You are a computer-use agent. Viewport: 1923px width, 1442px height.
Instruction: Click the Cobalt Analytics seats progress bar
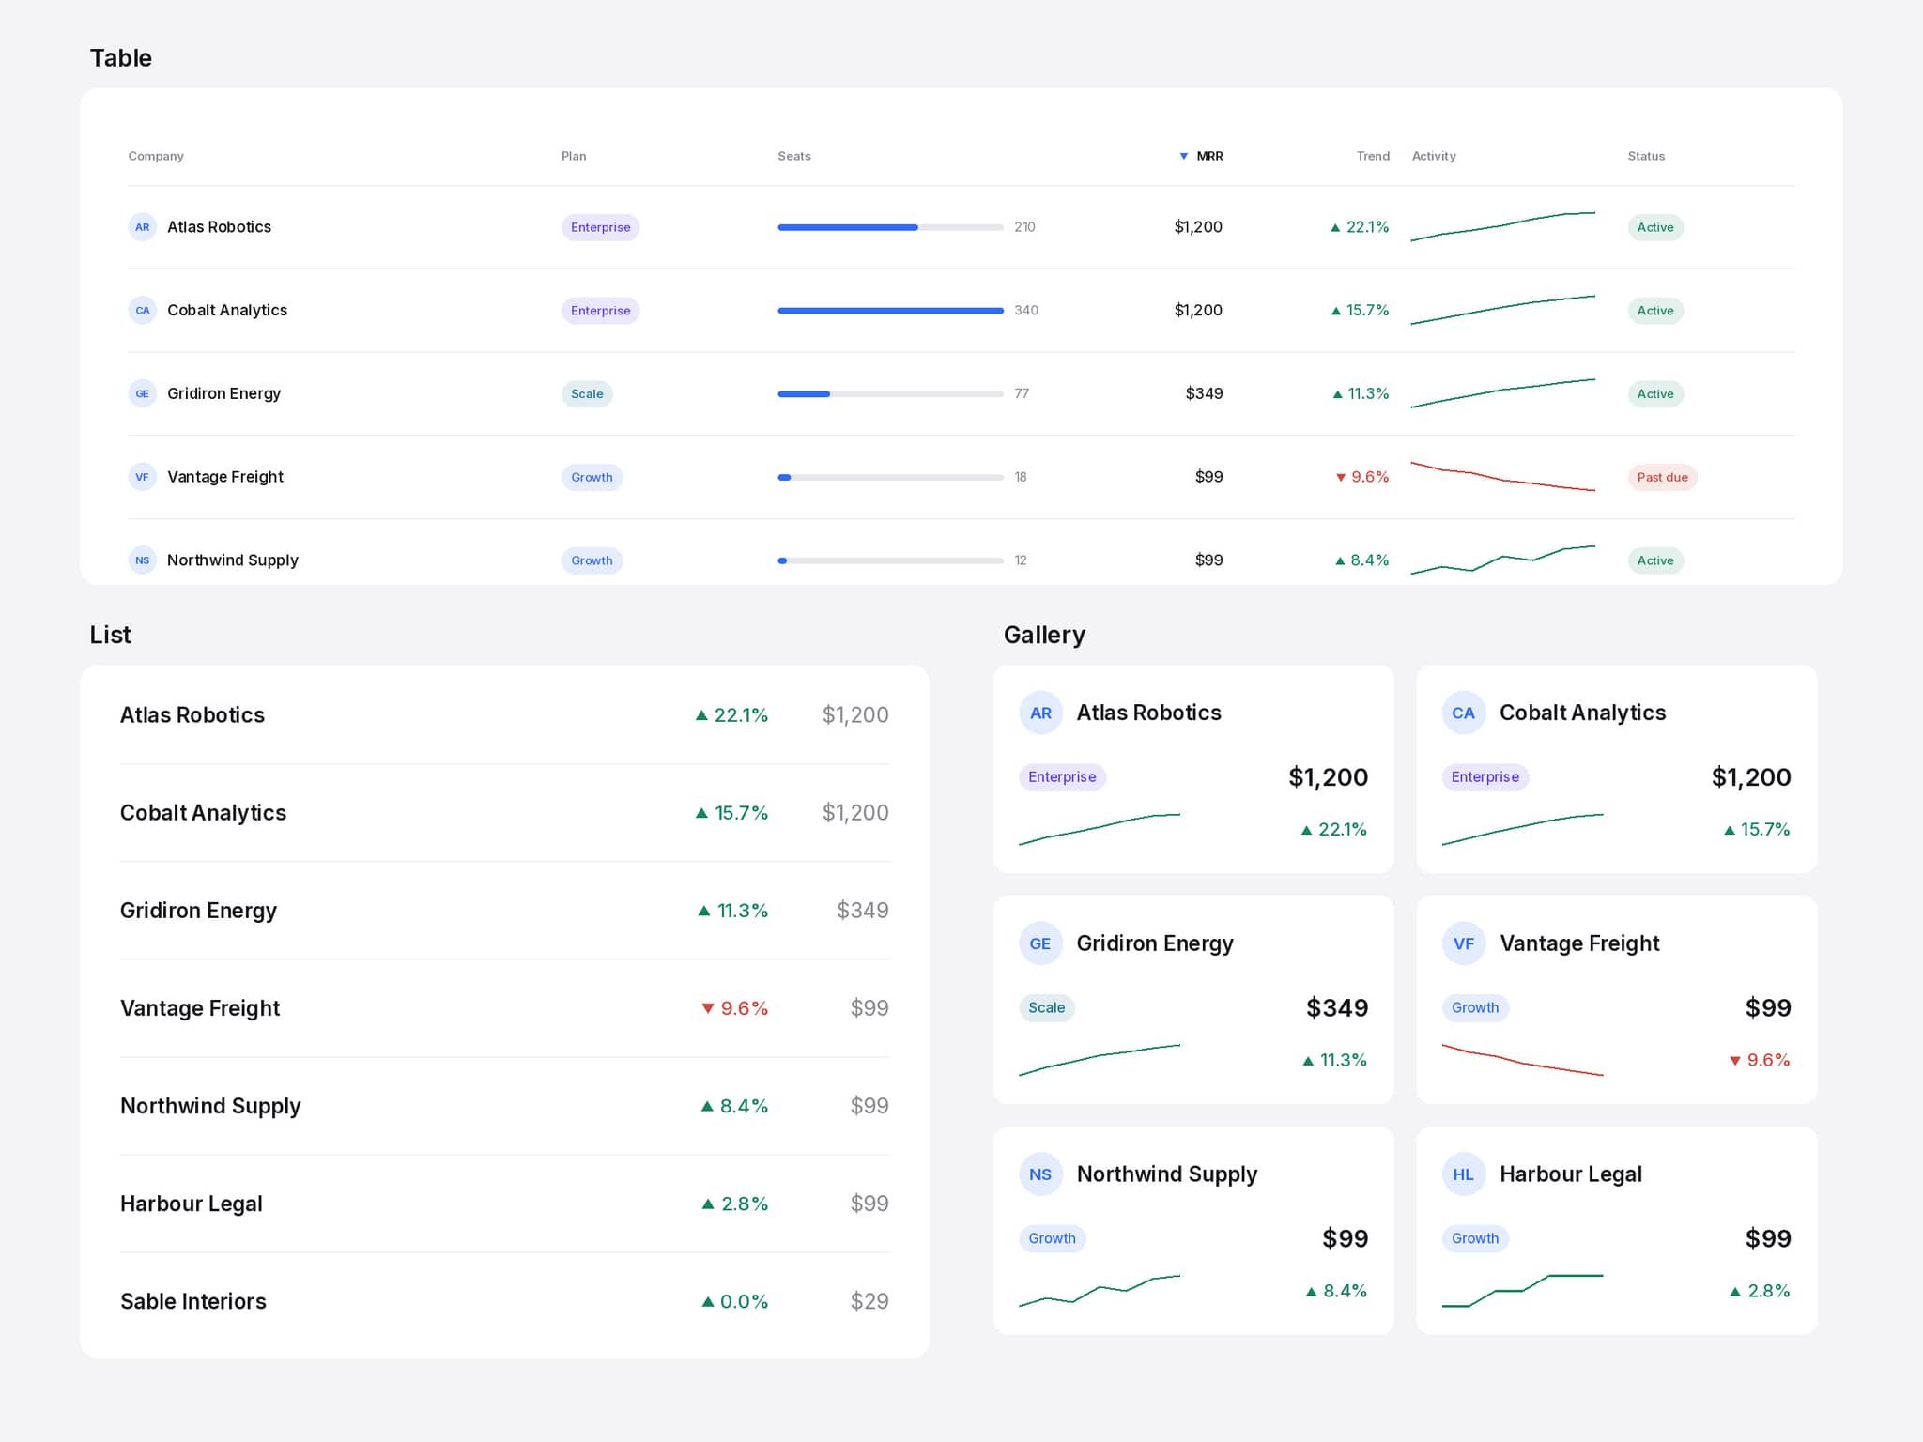click(x=890, y=311)
